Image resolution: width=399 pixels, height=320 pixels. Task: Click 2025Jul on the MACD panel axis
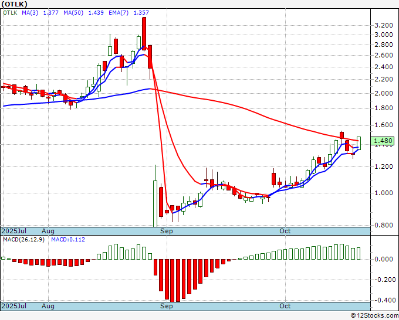13,306
